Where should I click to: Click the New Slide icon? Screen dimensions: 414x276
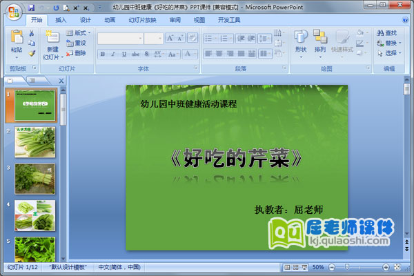pyautogui.click(x=52, y=37)
